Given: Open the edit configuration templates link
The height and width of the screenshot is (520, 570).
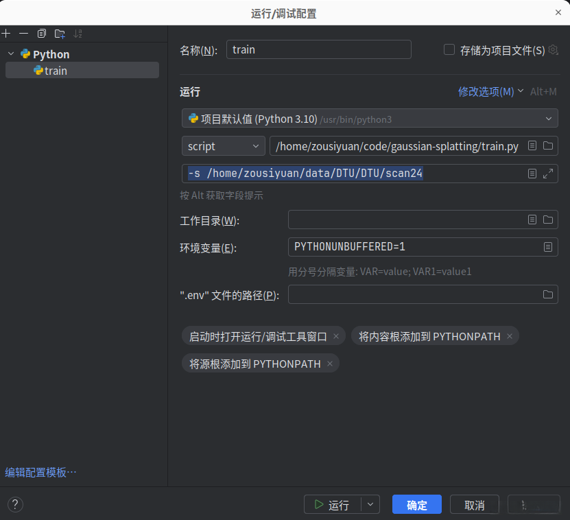Looking at the screenshot, I should tap(40, 472).
